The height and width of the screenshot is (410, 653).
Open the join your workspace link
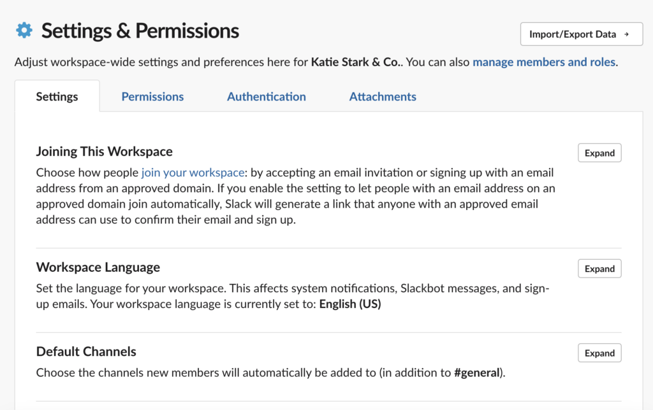(193, 173)
